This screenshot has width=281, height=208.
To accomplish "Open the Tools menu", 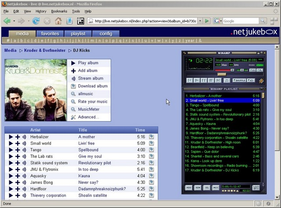I will 76,11.
